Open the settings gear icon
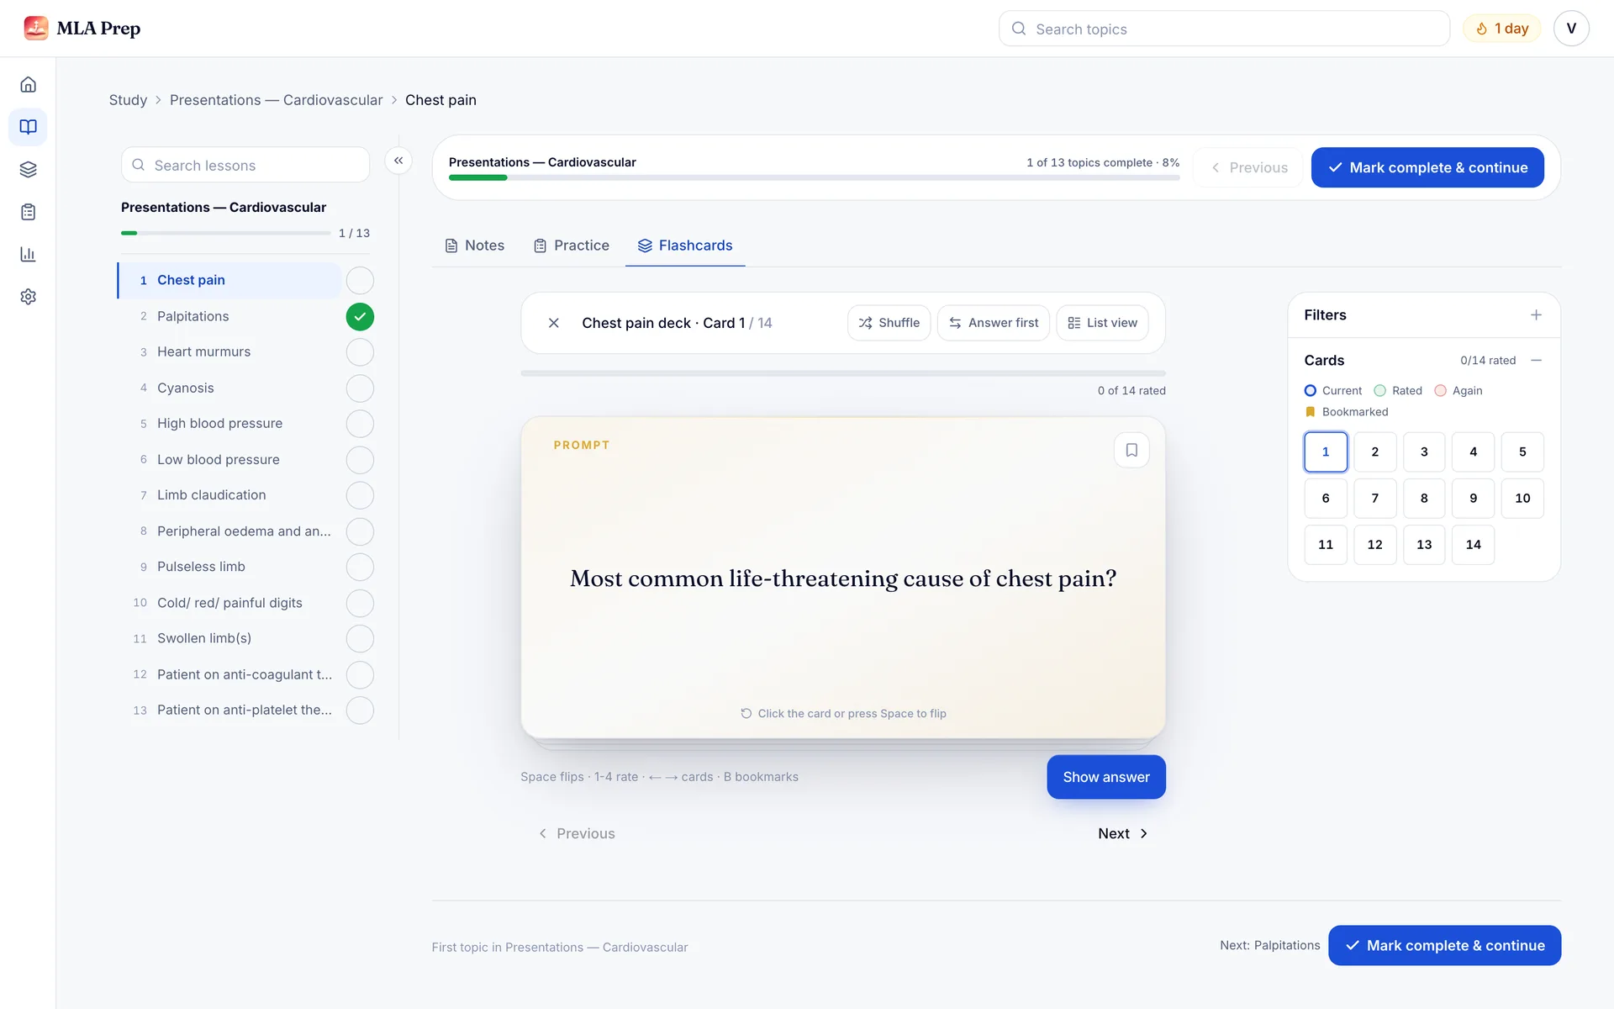The image size is (1614, 1009). point(28,297)
